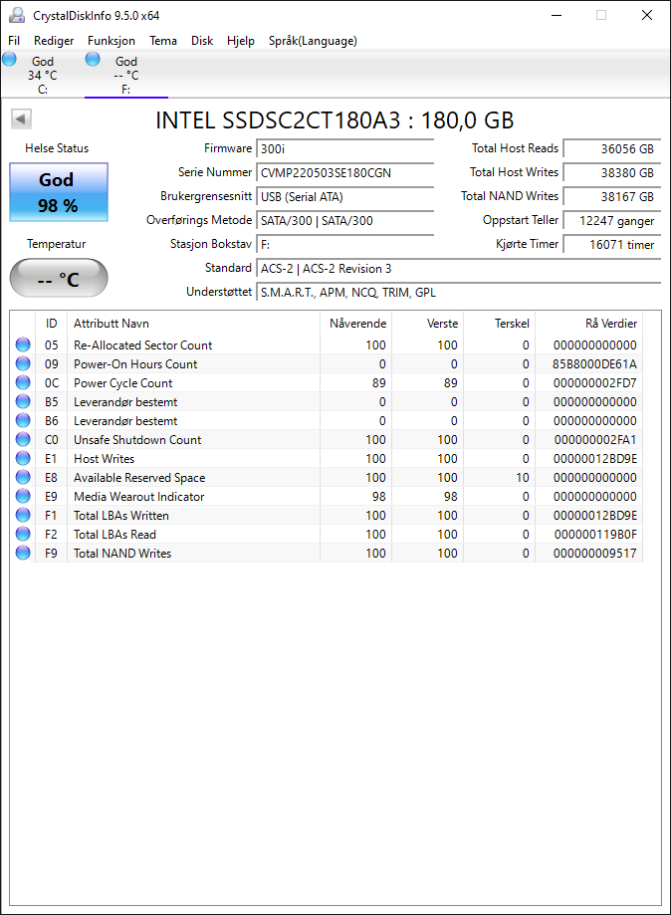
Task: Click status orb for Total LBAs Written
Action: (x=23, y=516)
